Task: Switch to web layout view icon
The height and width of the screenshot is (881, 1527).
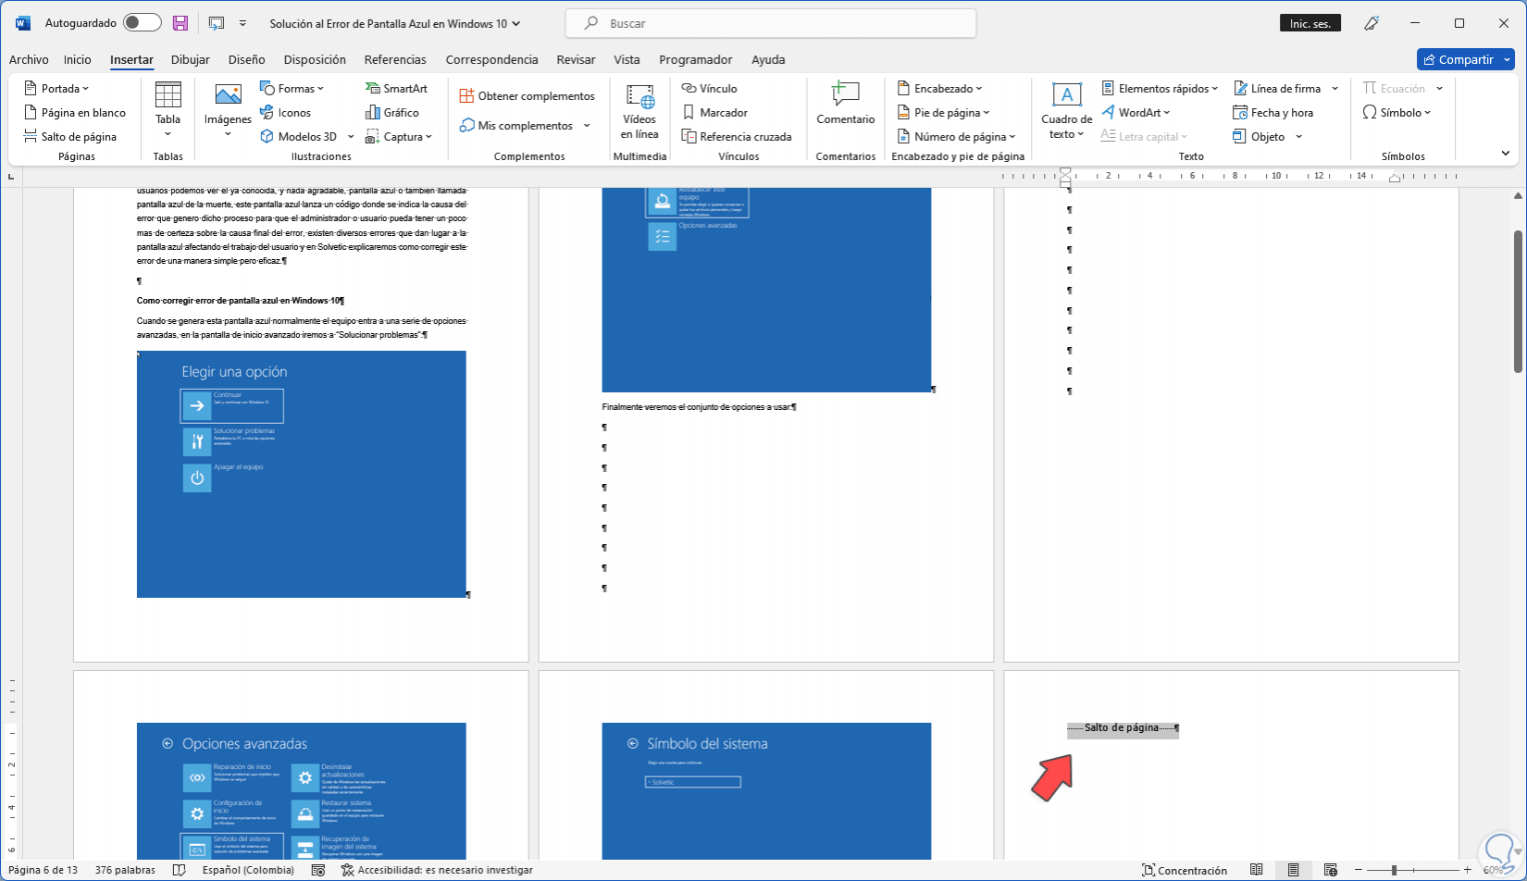Action: (x=1331, y=870)
